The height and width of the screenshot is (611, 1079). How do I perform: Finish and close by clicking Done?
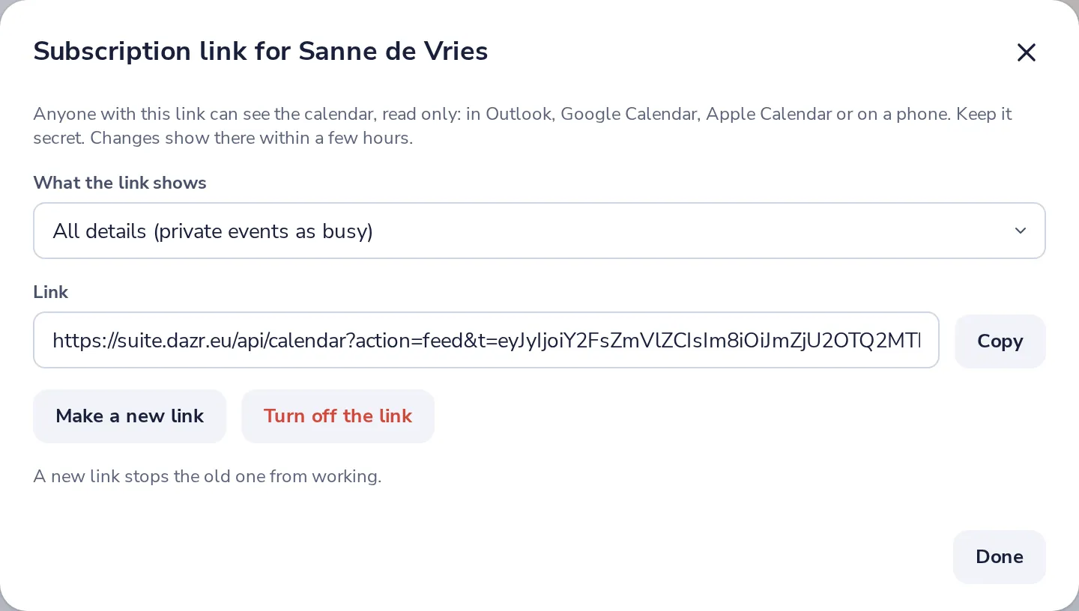tap(999, 557)
